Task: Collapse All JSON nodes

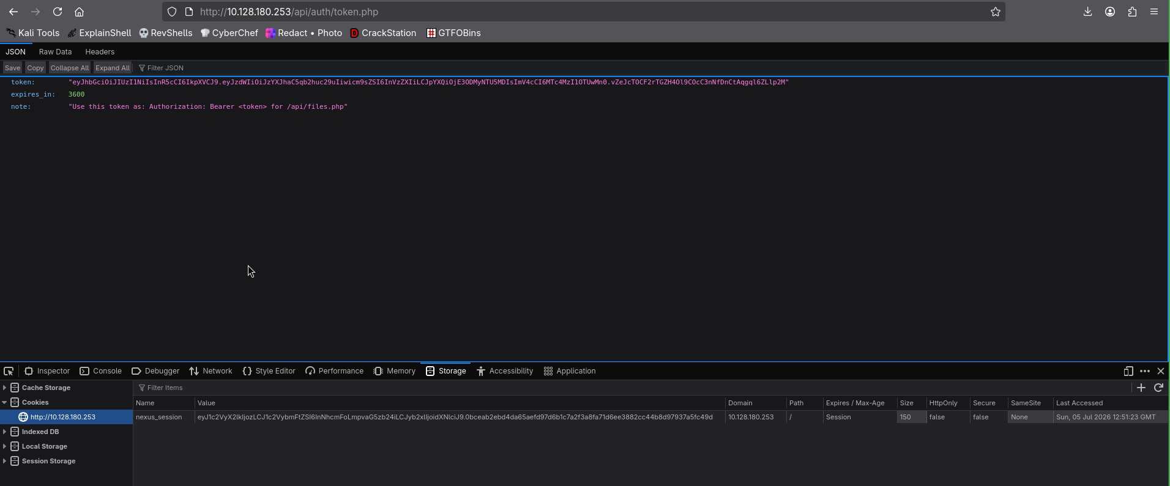Action: [x=69, y=68]
